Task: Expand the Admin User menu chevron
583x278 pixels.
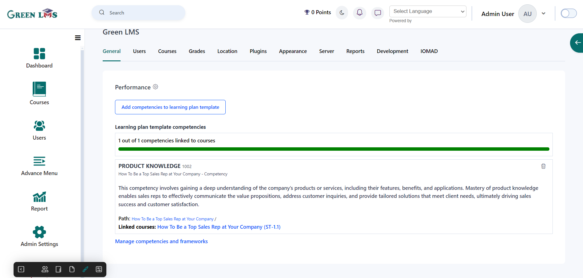Action: [544, 14]
